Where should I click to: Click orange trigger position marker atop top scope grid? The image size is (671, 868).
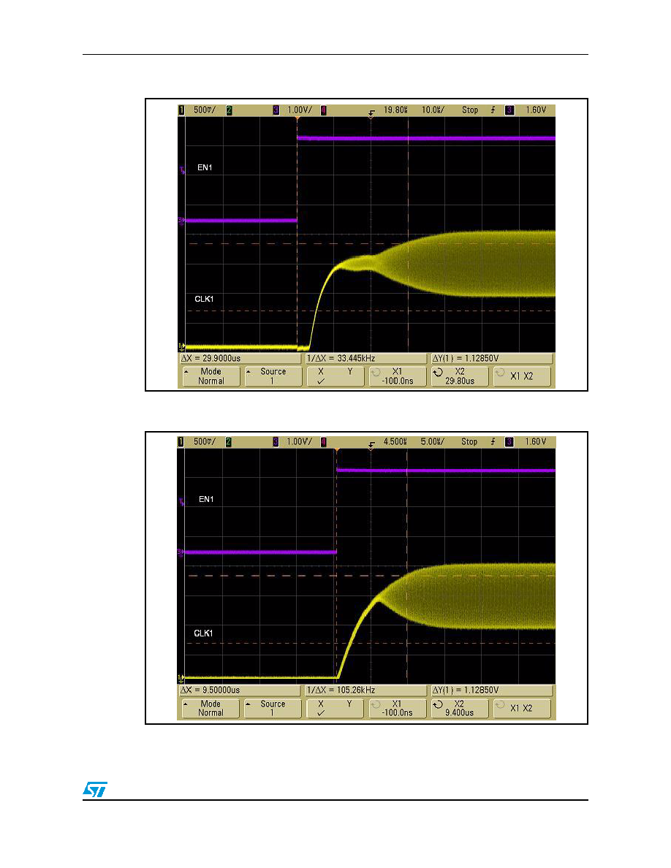297,118
